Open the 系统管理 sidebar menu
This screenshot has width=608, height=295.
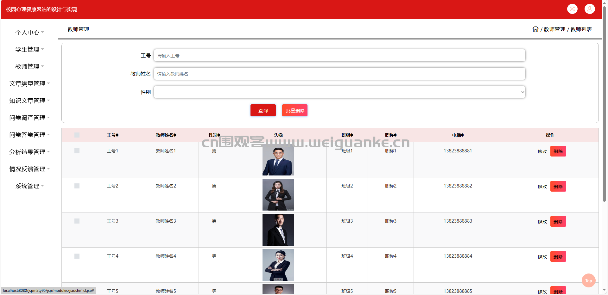click(30, 186)
